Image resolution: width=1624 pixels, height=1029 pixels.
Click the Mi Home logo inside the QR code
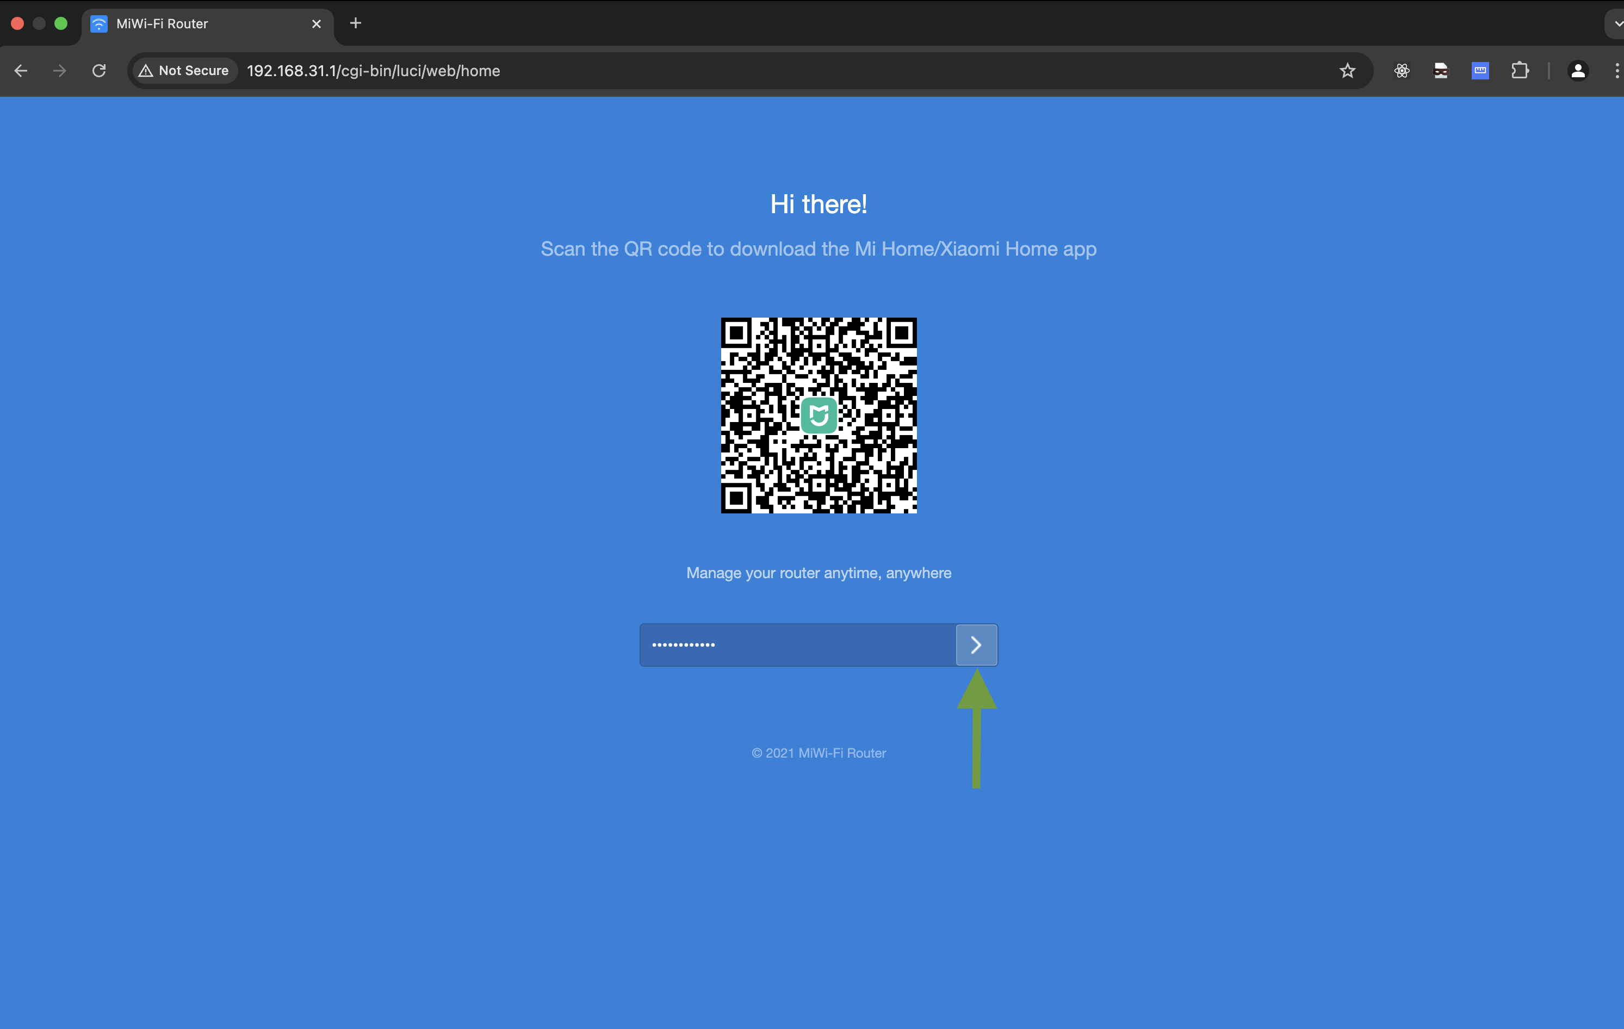tap(818, 416)
